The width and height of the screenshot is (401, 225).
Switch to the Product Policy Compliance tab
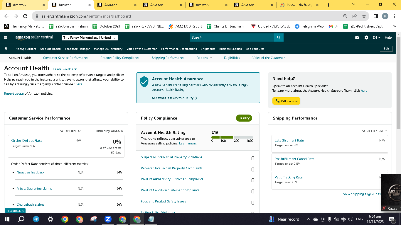click(120, 58)
